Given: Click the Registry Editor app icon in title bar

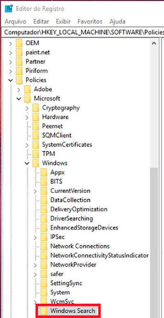Looking at the screenshot, I should coord(9,9).
